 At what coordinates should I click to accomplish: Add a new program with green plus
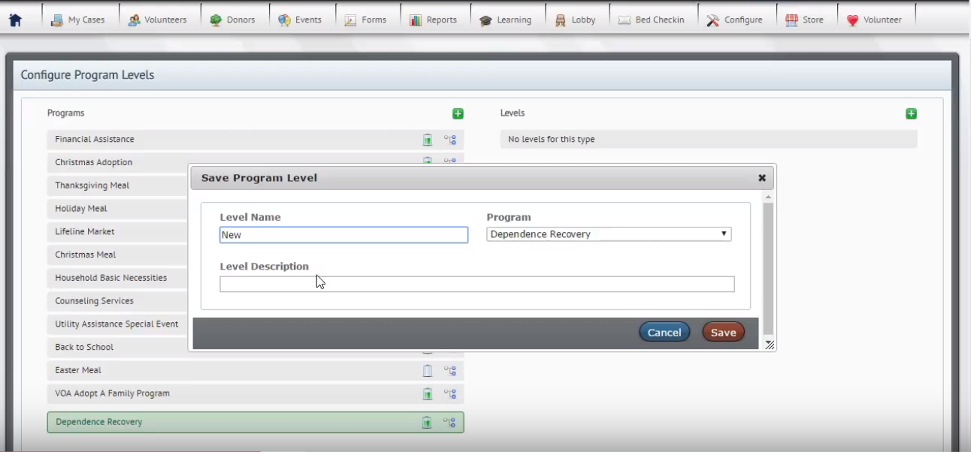pos(458,113)
